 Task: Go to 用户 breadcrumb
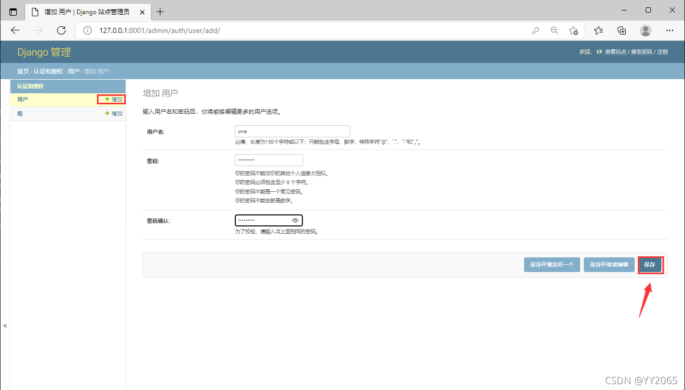(x=73, y=71)
